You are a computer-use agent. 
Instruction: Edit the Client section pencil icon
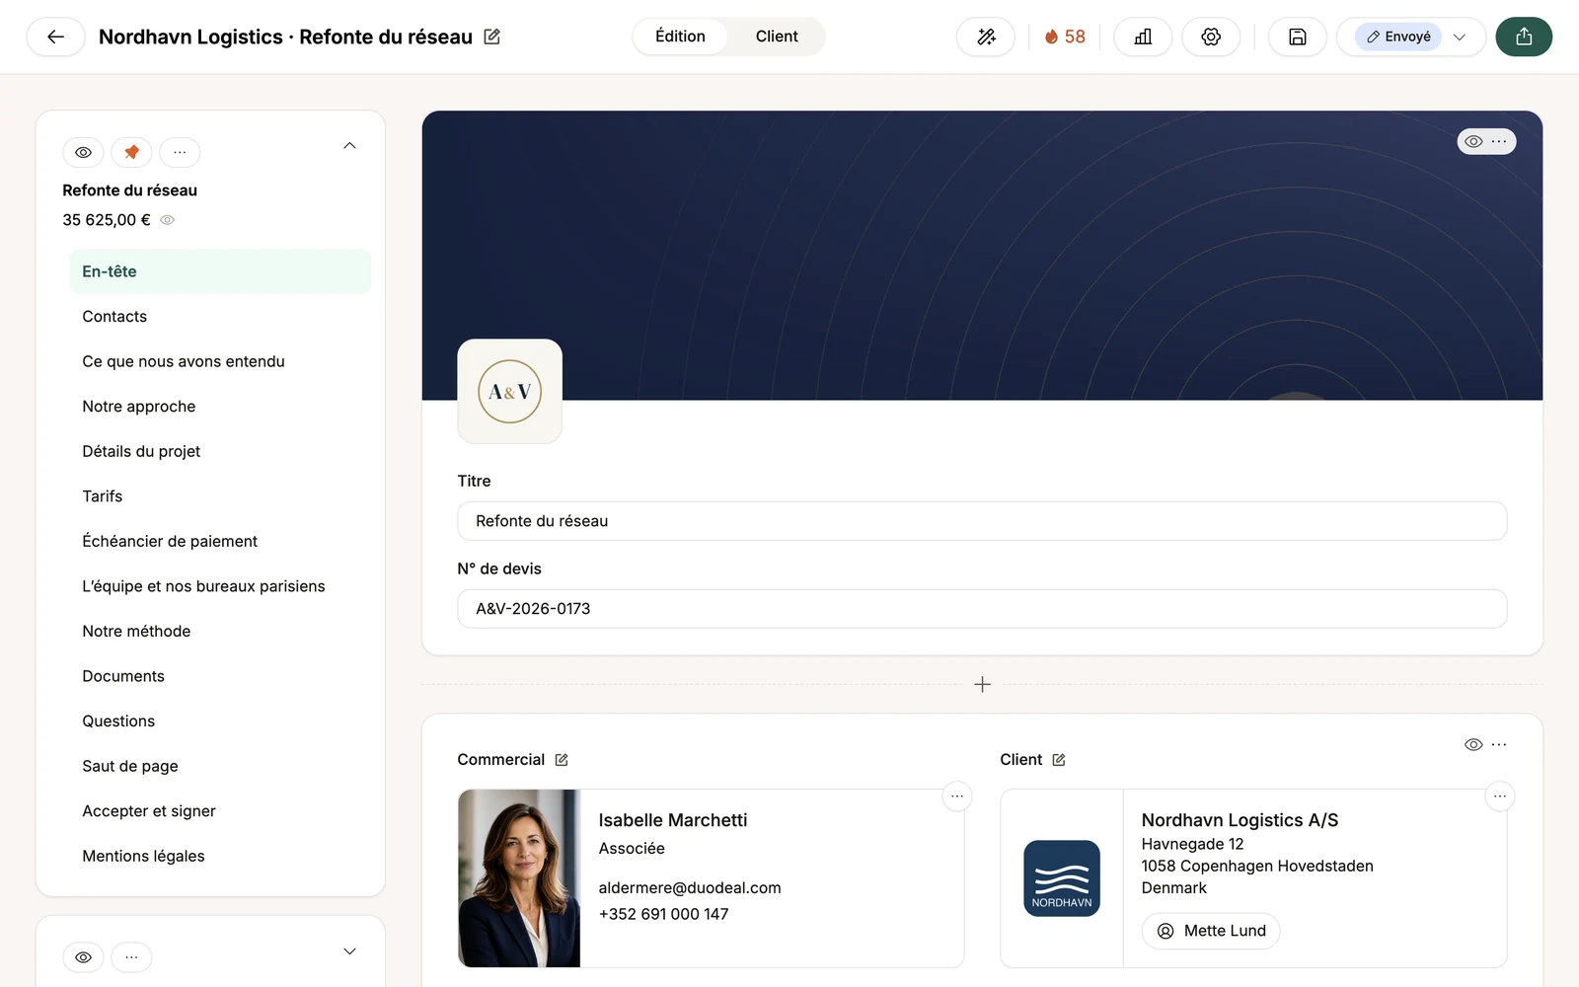1059,760
